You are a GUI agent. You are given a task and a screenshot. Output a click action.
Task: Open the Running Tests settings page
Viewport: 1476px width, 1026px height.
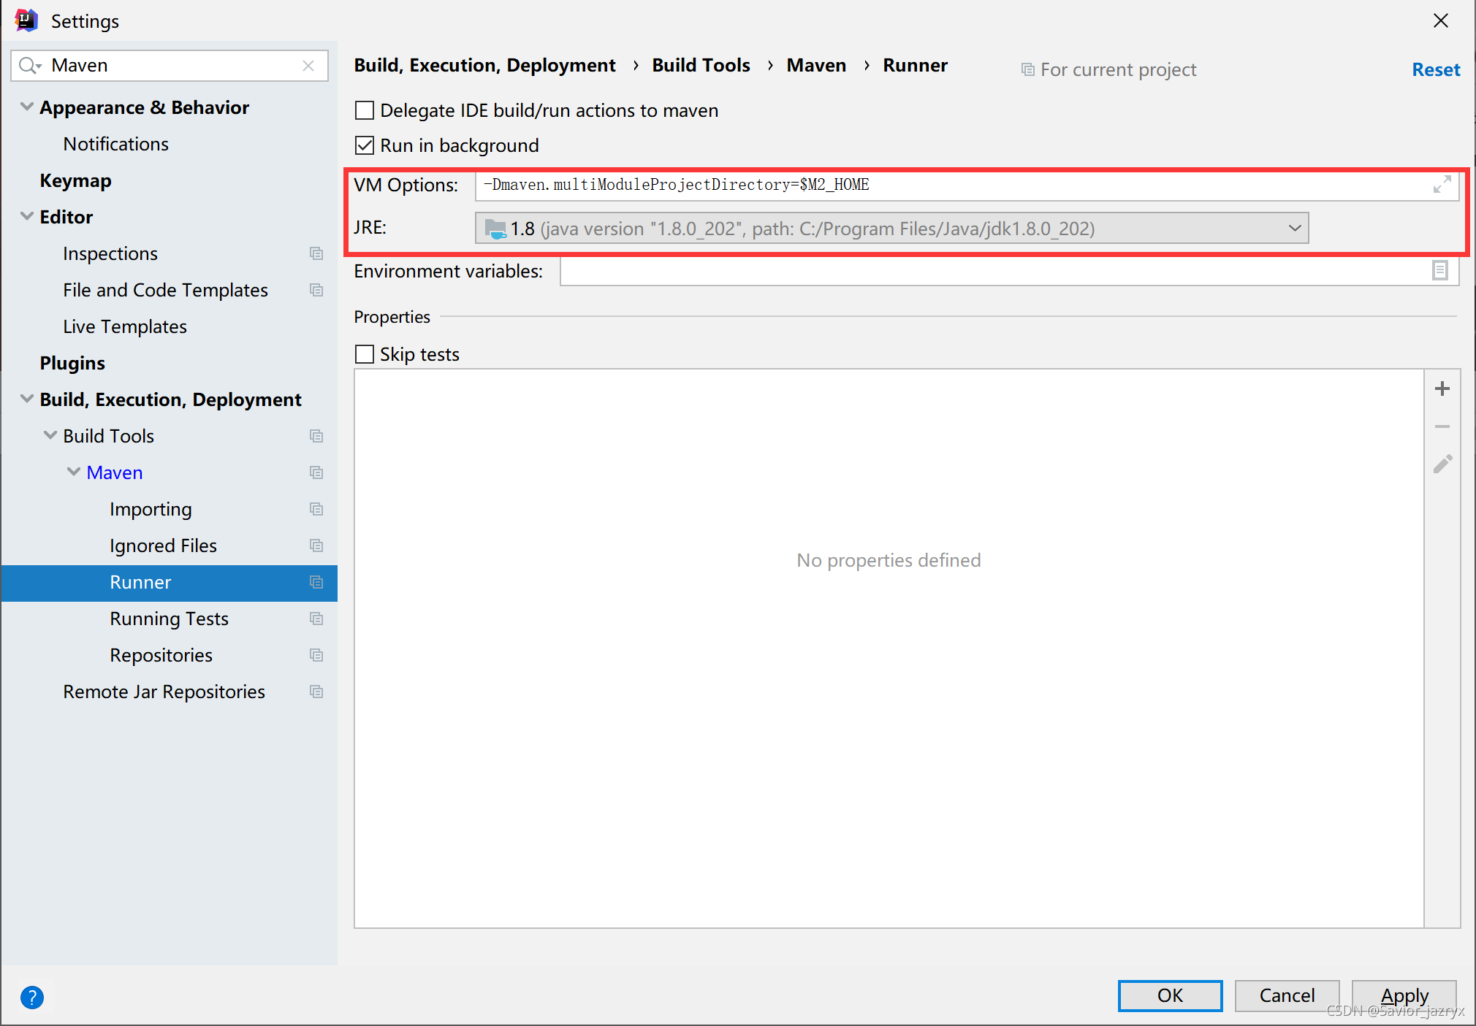pos(169,619)
